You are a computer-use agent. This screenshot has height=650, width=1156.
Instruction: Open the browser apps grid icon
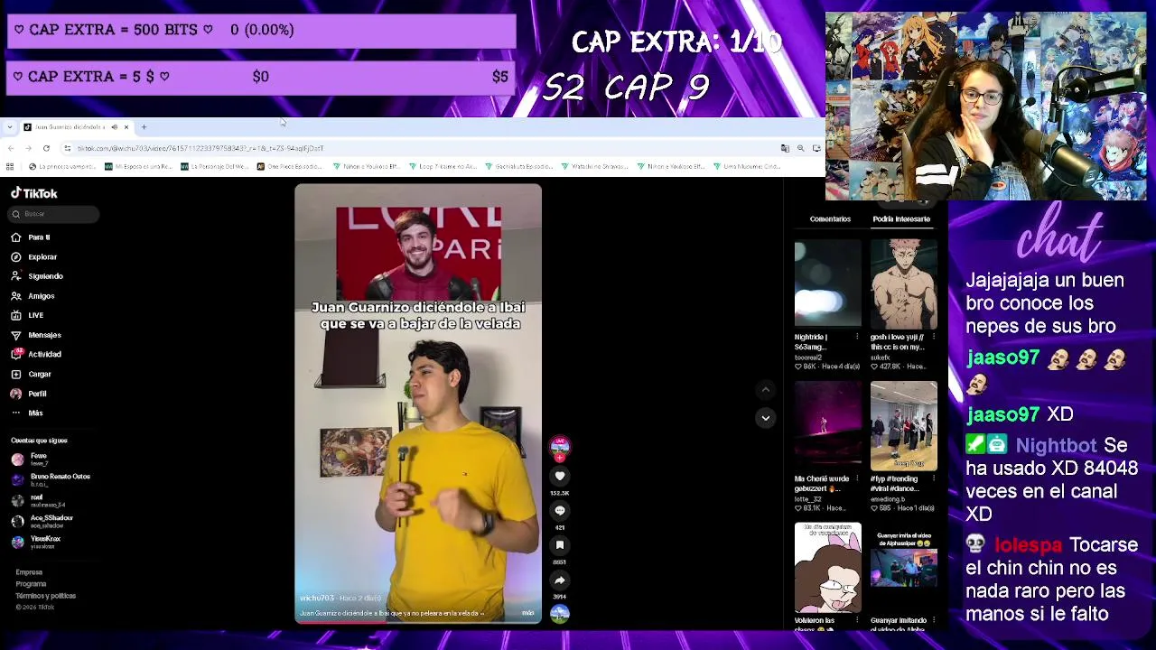[x=10, y=166]
